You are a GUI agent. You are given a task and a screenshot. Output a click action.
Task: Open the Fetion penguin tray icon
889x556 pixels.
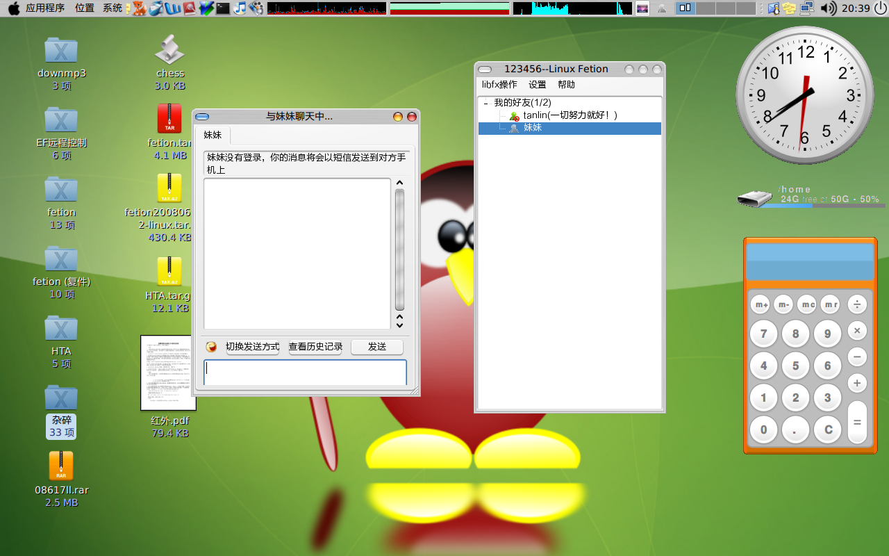pyautogui.click(x=774, y=8)
